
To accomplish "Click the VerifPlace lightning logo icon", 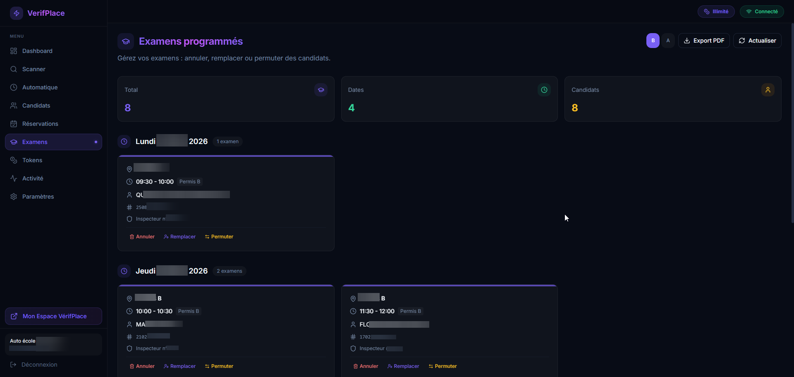I will click(x=17, y=13).
